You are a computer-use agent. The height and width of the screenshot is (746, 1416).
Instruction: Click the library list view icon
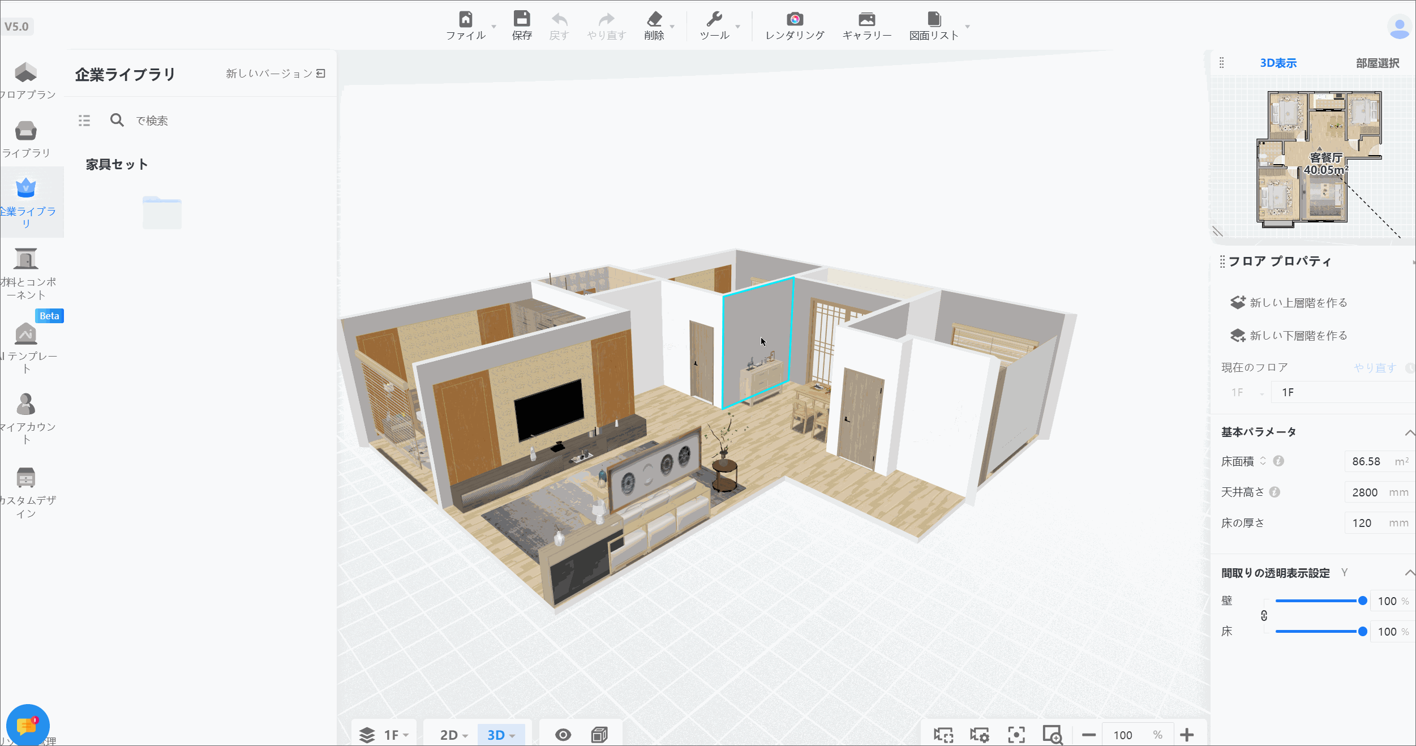(x=84, y=121)
